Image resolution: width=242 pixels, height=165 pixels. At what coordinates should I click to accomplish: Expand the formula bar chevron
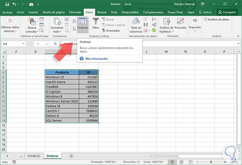[x=238, y=44]
